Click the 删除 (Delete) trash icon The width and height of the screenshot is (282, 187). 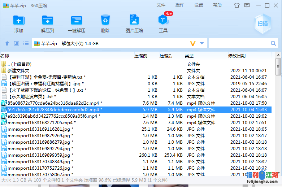[x=105, y=20]
